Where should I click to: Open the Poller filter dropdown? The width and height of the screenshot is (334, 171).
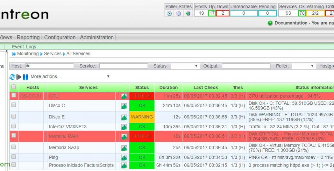tap(304, 66)
